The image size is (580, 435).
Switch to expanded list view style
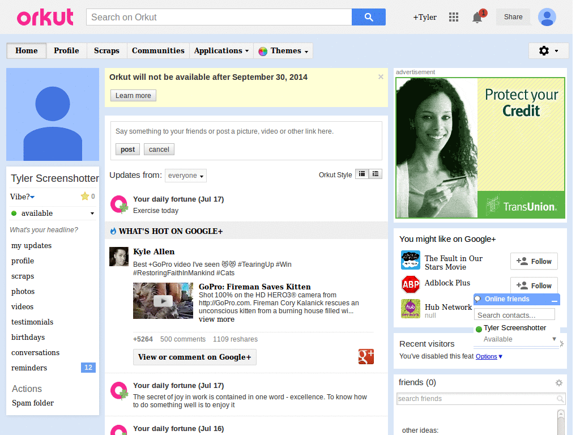pos(376,174)
